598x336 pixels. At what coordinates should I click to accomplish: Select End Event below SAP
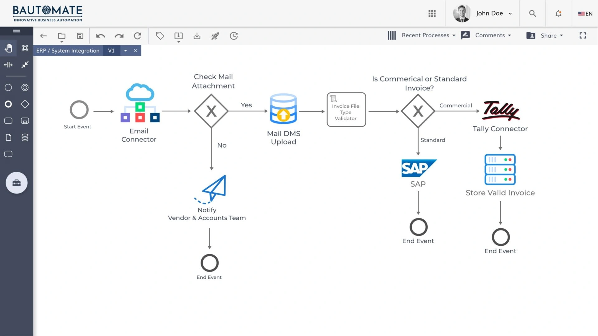(x=419, y=227)
